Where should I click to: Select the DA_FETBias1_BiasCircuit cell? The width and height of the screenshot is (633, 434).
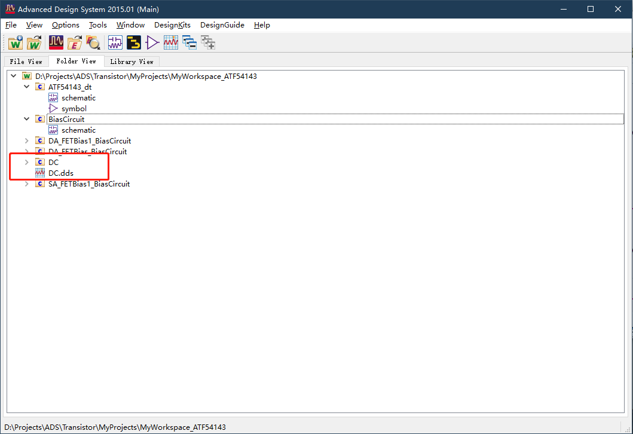point(90,140)
